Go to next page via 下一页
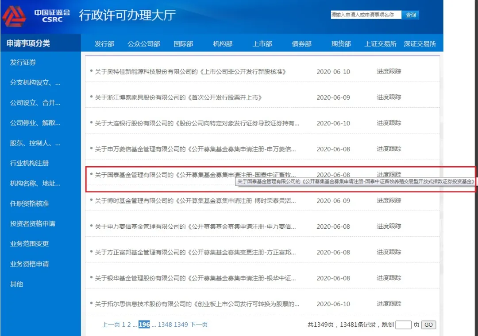The height and width of the screenshot is (336, 478). coord(199,324)
